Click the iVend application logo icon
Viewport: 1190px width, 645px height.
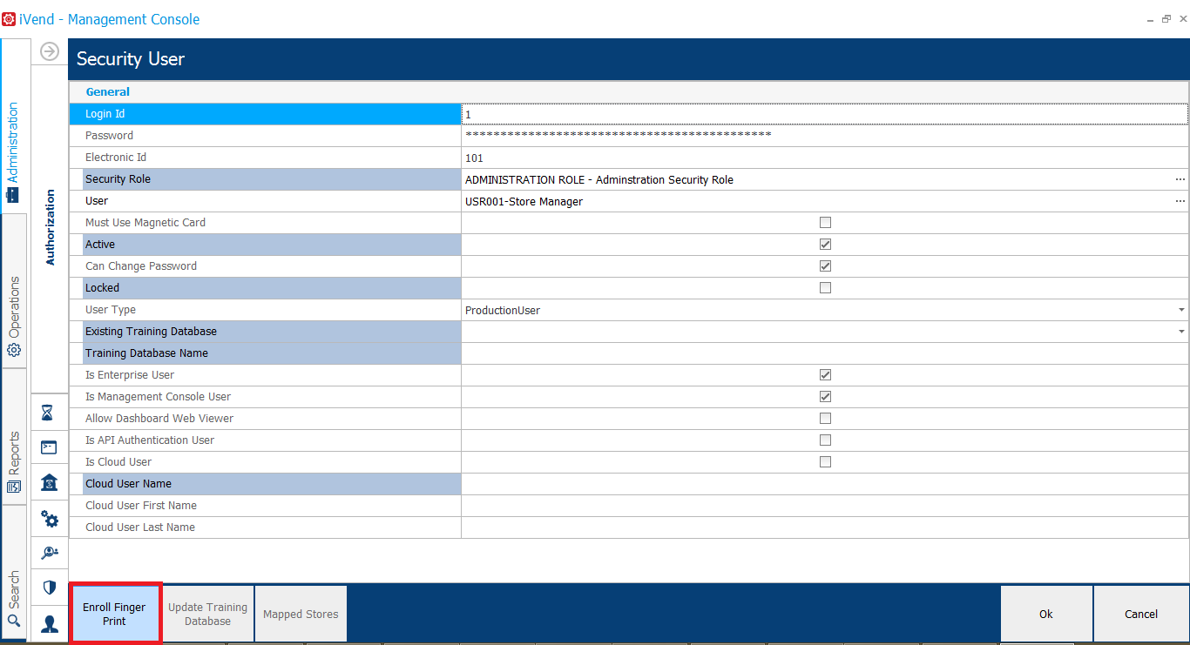9,19
